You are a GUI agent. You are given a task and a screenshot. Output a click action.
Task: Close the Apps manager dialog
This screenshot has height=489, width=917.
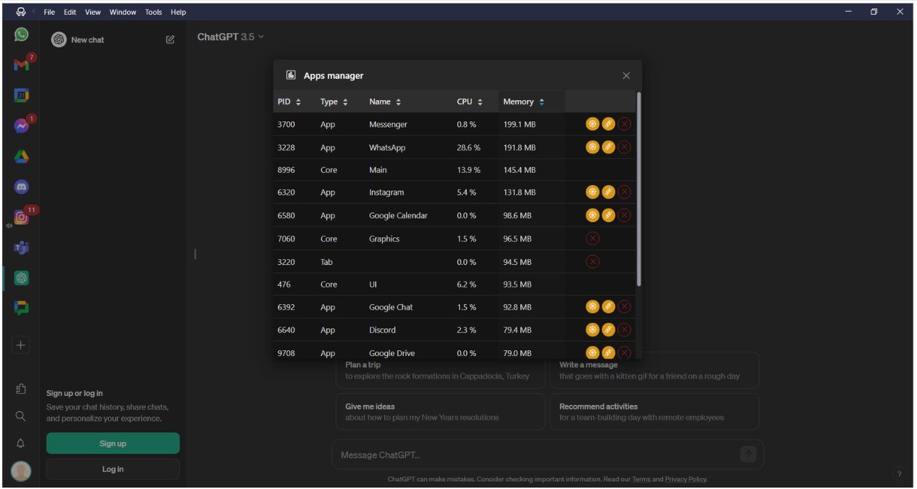tap(626, 76)
